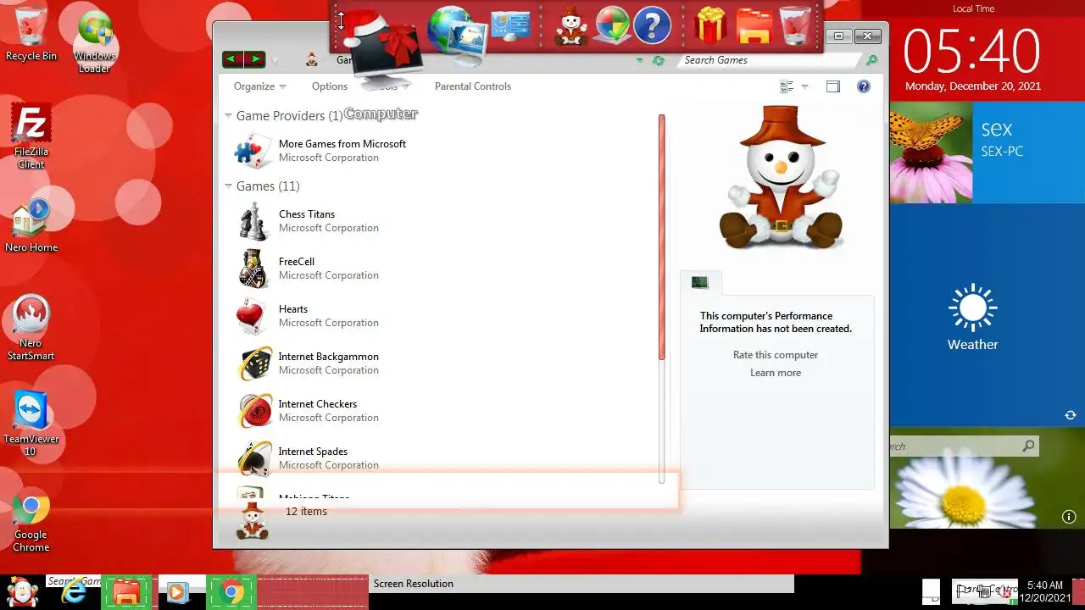Viewport: 1085px width, 610px height.
Task: Open Windows Loader desktop shortcut
Action: pyautogui.click(x=94, y=41)
